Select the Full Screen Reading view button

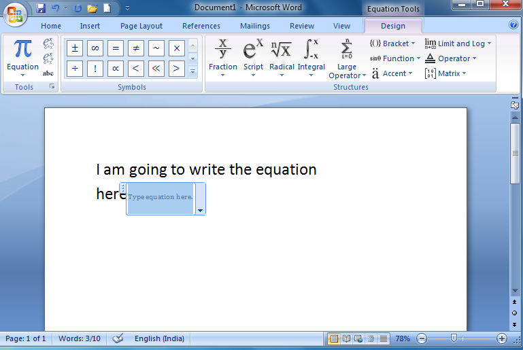[346, 339]
